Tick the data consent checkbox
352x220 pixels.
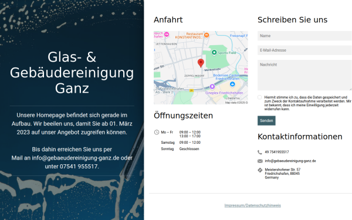click(x=260, y=97)
